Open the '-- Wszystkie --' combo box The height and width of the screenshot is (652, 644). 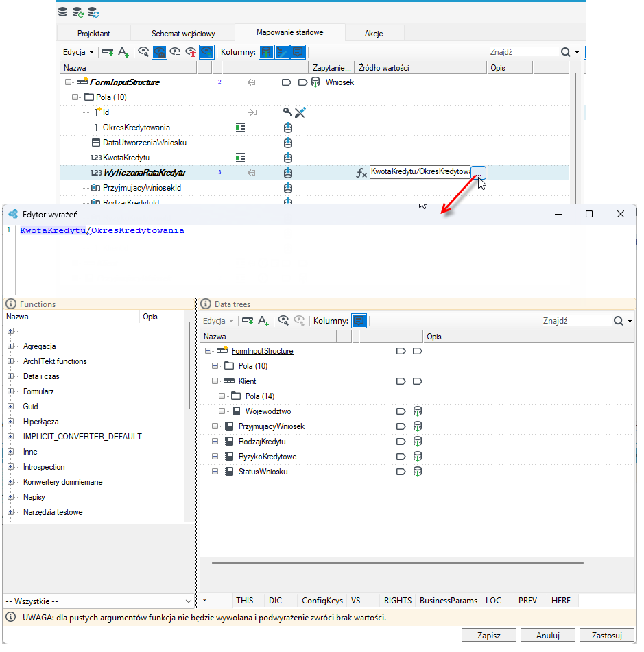pos(99,601)
